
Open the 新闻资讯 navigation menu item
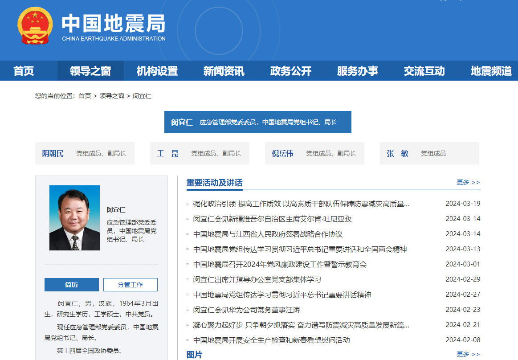224,71
